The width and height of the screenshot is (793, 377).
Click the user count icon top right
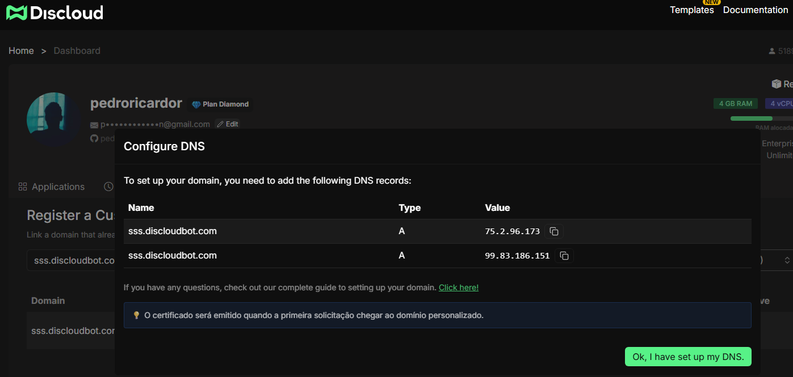pyautogui.click(x=772, y=51)
